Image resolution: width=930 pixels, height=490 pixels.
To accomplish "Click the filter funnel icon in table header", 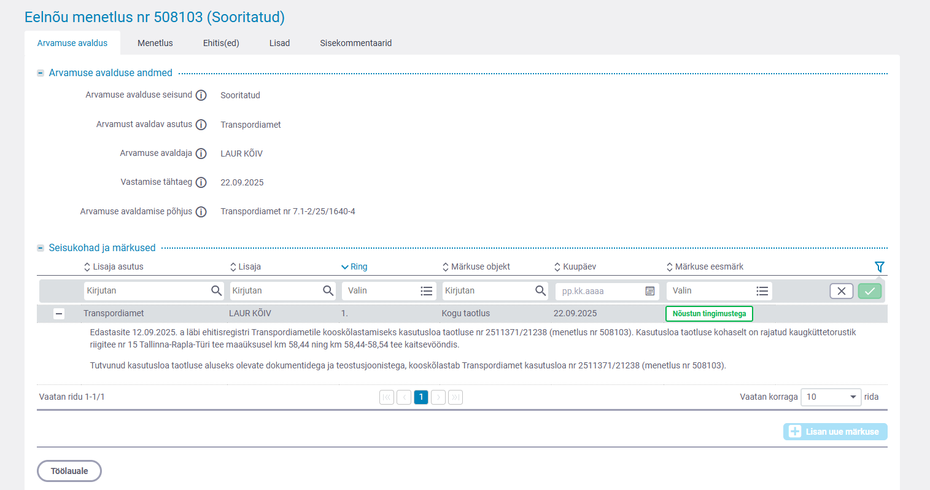I will click(x=879, y=267).
